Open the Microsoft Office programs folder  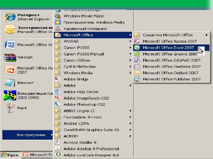coord(93,35)
